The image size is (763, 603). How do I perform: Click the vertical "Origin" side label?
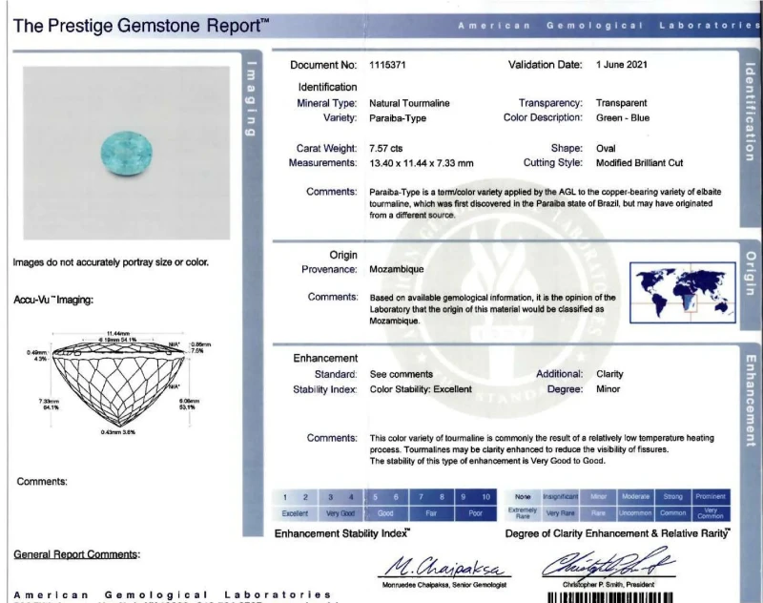(x=751, y=273)
